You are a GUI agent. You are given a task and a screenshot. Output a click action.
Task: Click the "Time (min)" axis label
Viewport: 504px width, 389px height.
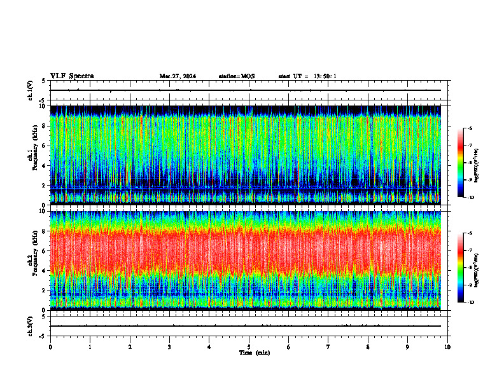point(255,353)
